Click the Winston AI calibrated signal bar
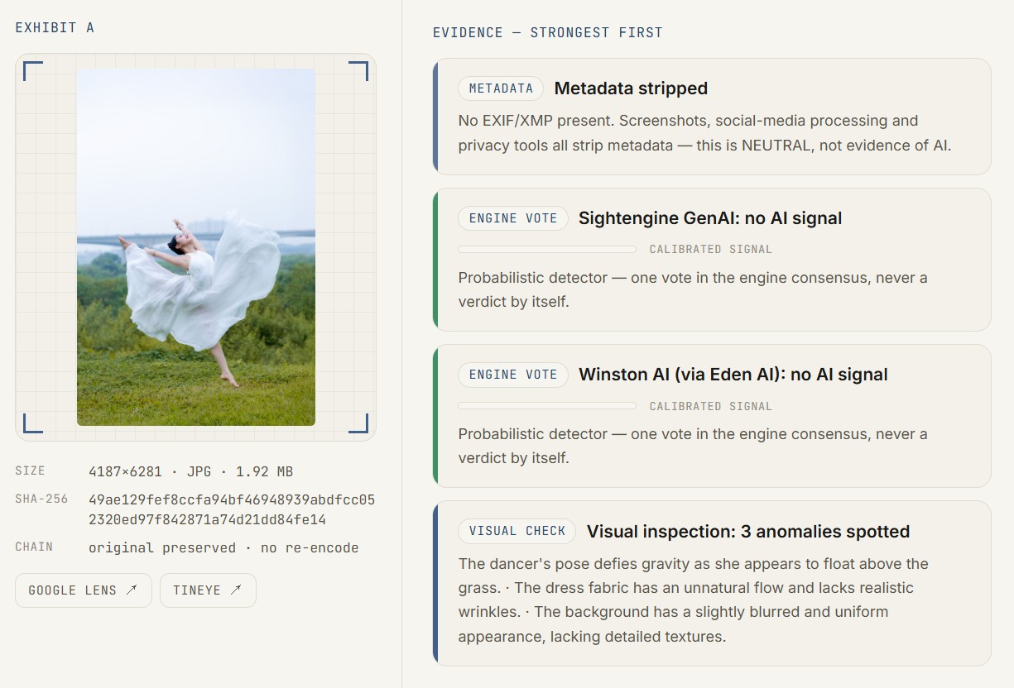The image size is (1014, 688). [x=547, y=406]
